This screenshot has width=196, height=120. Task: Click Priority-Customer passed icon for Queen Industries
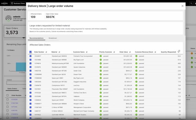pos(101,67)
